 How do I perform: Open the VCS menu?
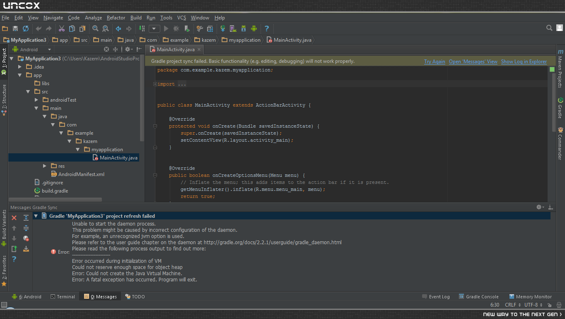[x=181, y=18]
